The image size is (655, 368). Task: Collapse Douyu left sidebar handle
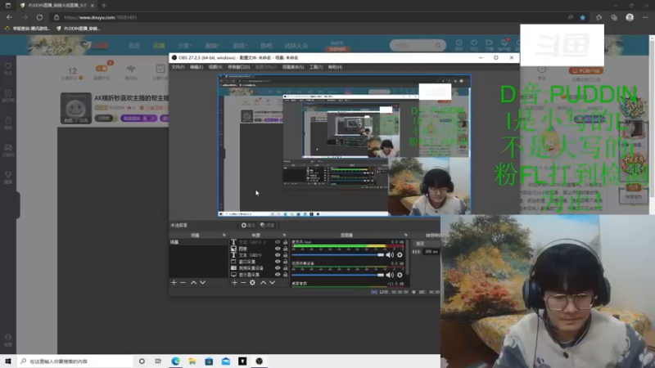18,204
